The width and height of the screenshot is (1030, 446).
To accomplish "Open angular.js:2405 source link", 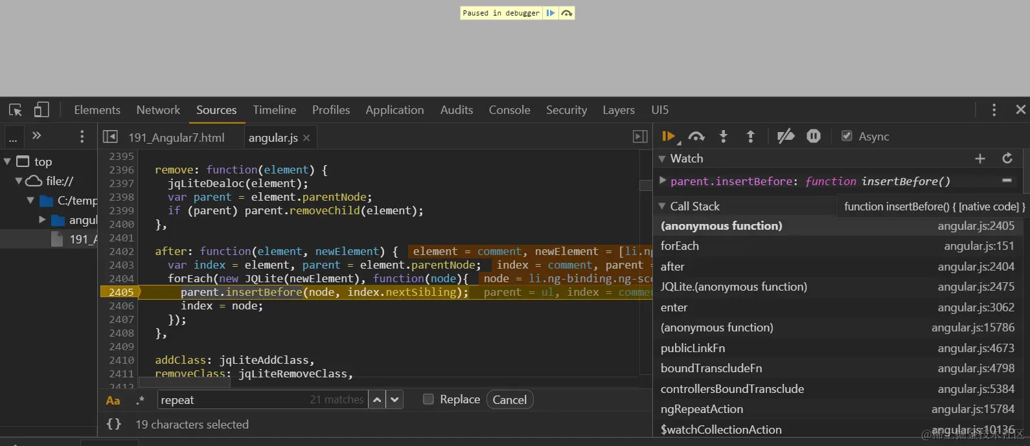I will [x=976, y=226].
